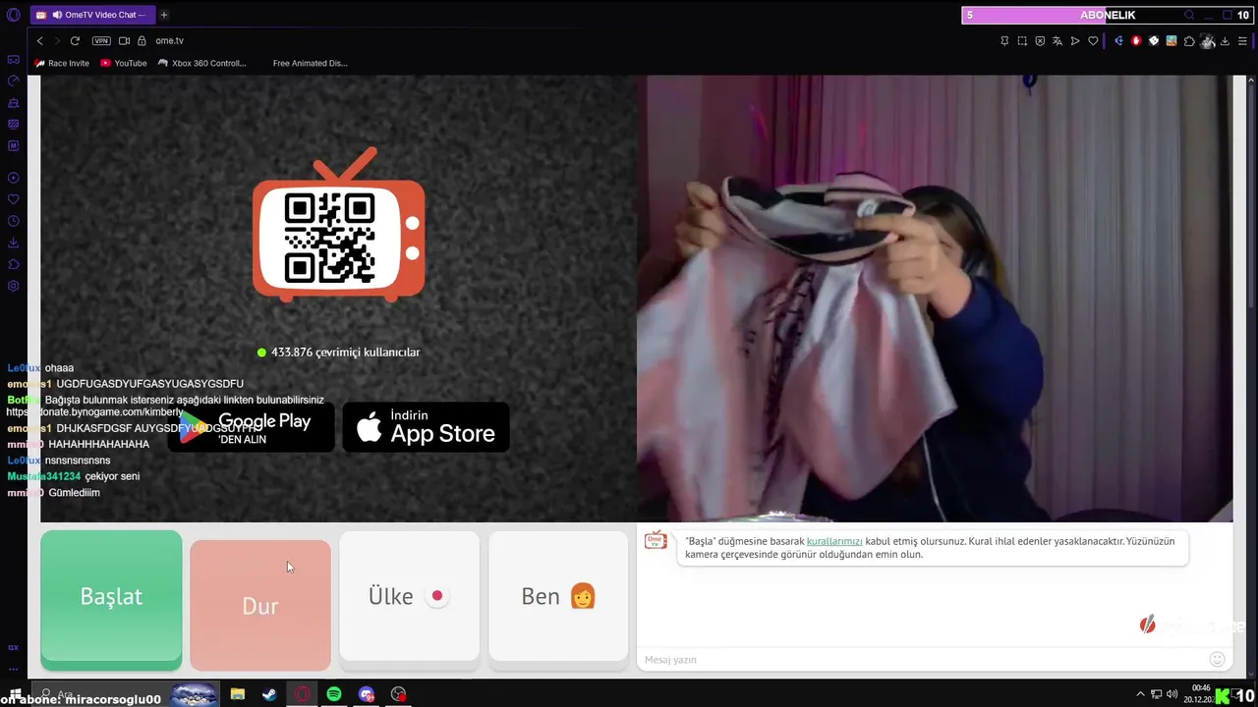Image resolution: width=1258 pixels, height=707 pixels.
Task: Open OBS Studio from the taskbar
Action: pyautogui.click(x=398, y=694)
